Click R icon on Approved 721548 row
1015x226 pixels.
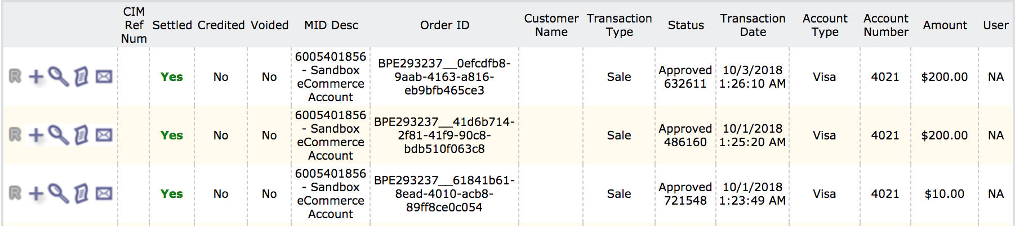coord(15,193)
